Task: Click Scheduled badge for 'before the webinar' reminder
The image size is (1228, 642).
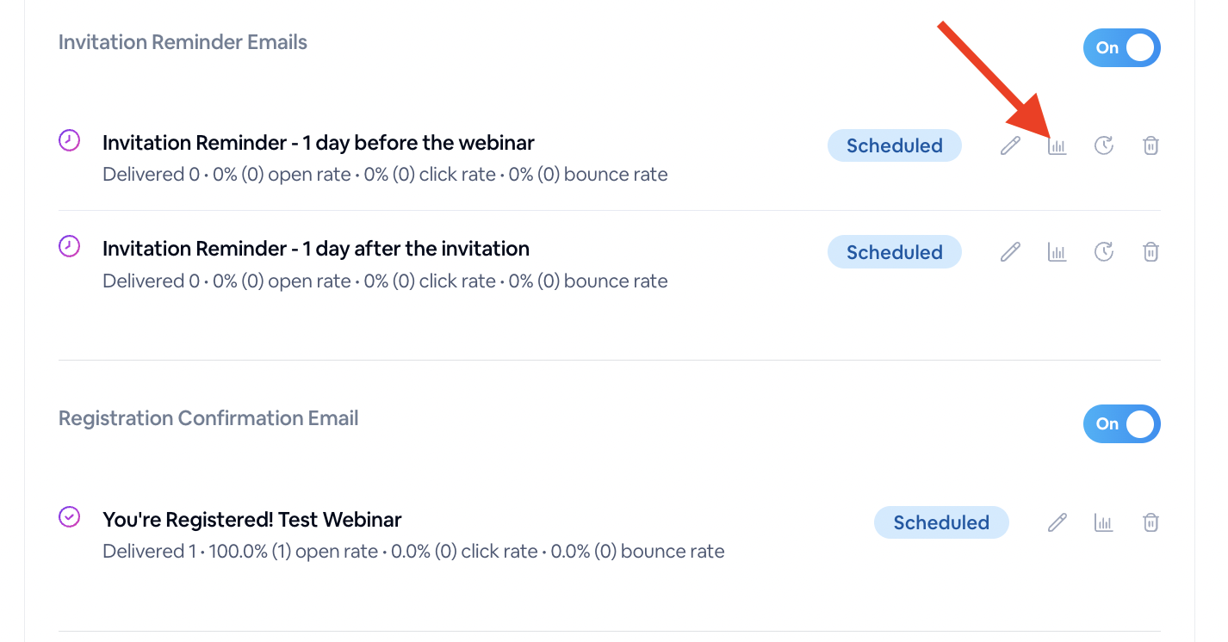Action: point(894,146)
